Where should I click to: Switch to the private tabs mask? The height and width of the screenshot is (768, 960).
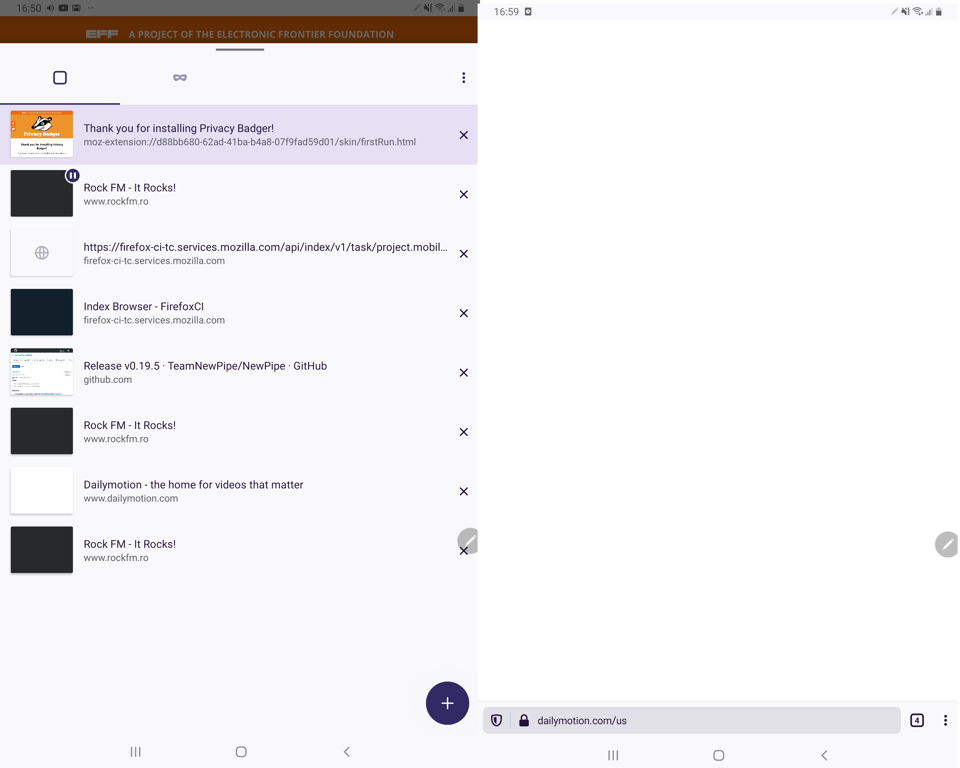point(180,77)
